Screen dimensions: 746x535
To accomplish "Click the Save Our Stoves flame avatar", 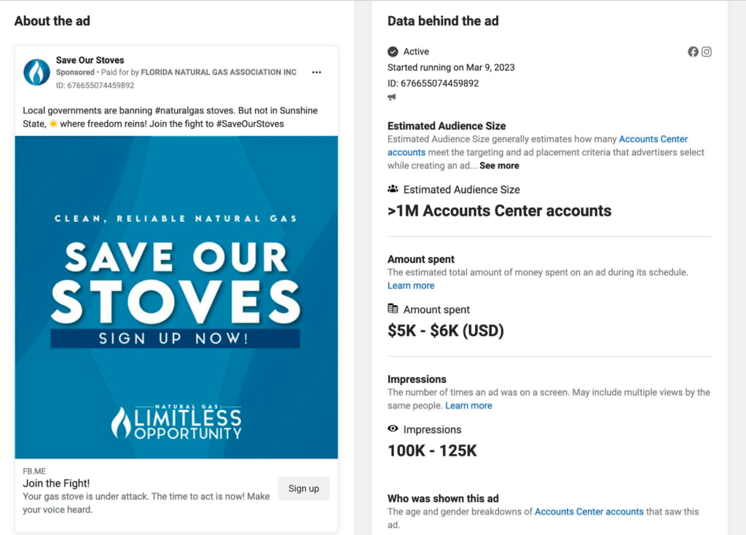I will (x=36, y=72).
